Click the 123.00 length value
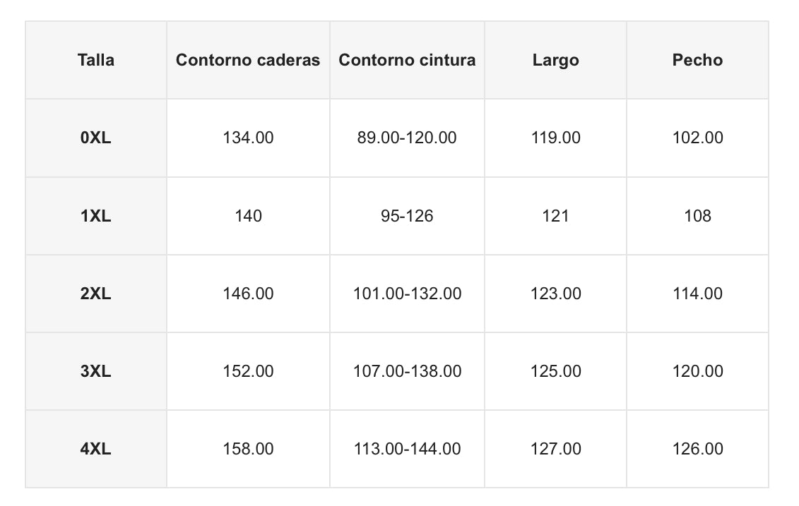 click(555, 294)
